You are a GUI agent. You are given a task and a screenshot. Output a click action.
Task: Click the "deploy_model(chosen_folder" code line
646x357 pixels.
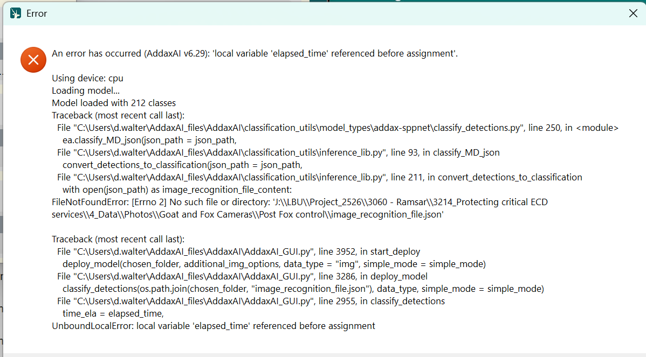tap(274, 264)
